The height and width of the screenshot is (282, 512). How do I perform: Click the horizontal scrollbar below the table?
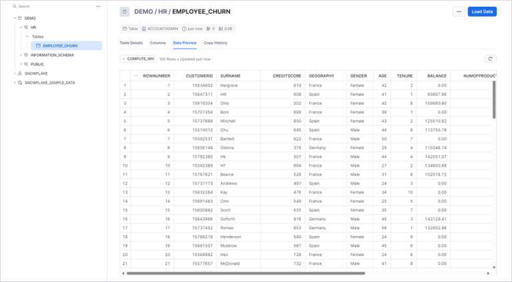coord(245,273)
